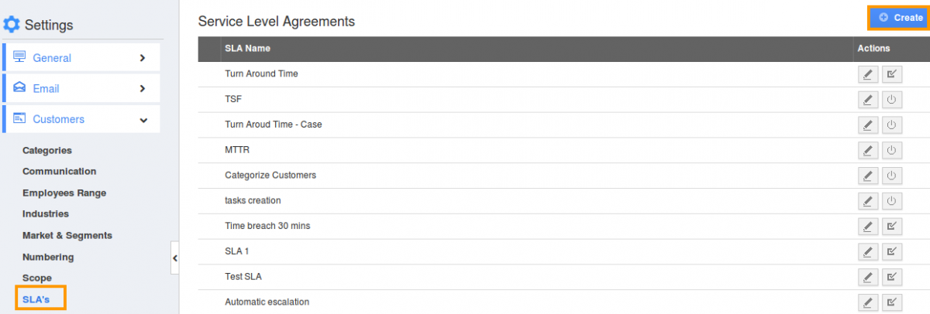Toggle enable state of Turn Around Time

click(x=891, y=74)
